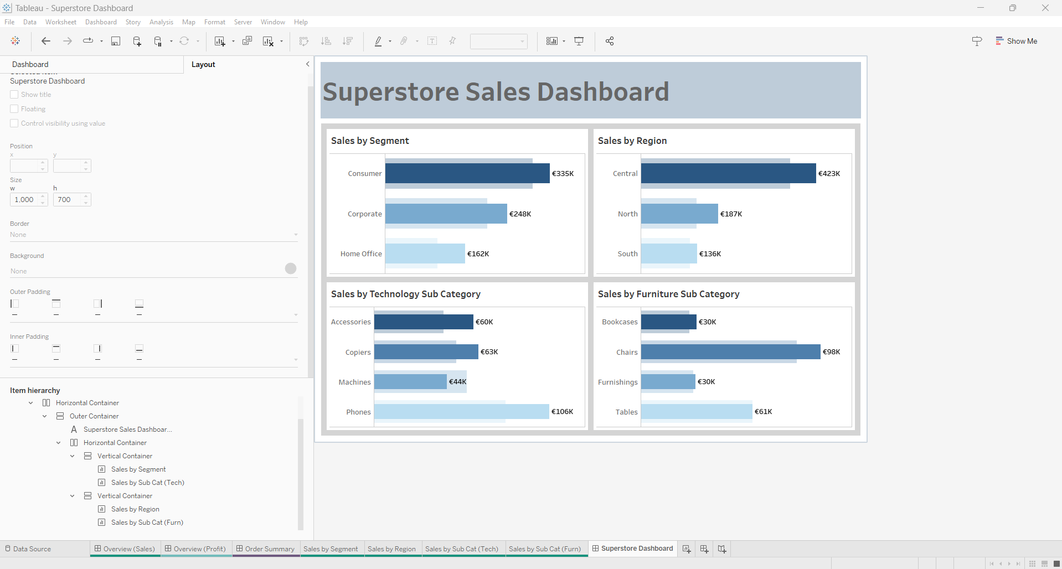Toggle the Floating checkbox
This screenshot has width=1062, height=569.
tap(14, 109)
